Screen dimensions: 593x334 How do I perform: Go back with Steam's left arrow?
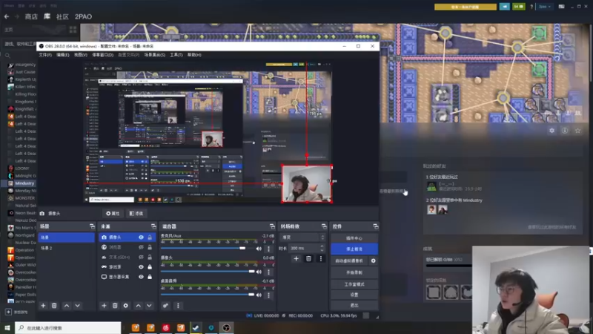click(7, 16)
